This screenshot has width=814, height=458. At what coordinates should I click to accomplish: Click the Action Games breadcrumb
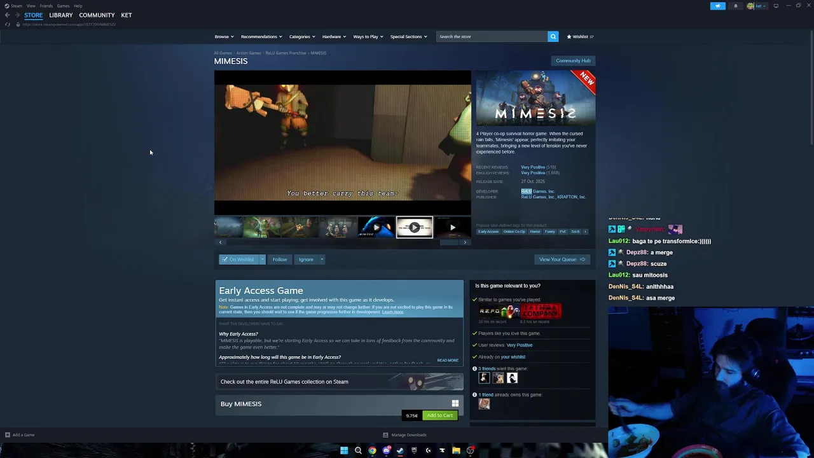249,53
